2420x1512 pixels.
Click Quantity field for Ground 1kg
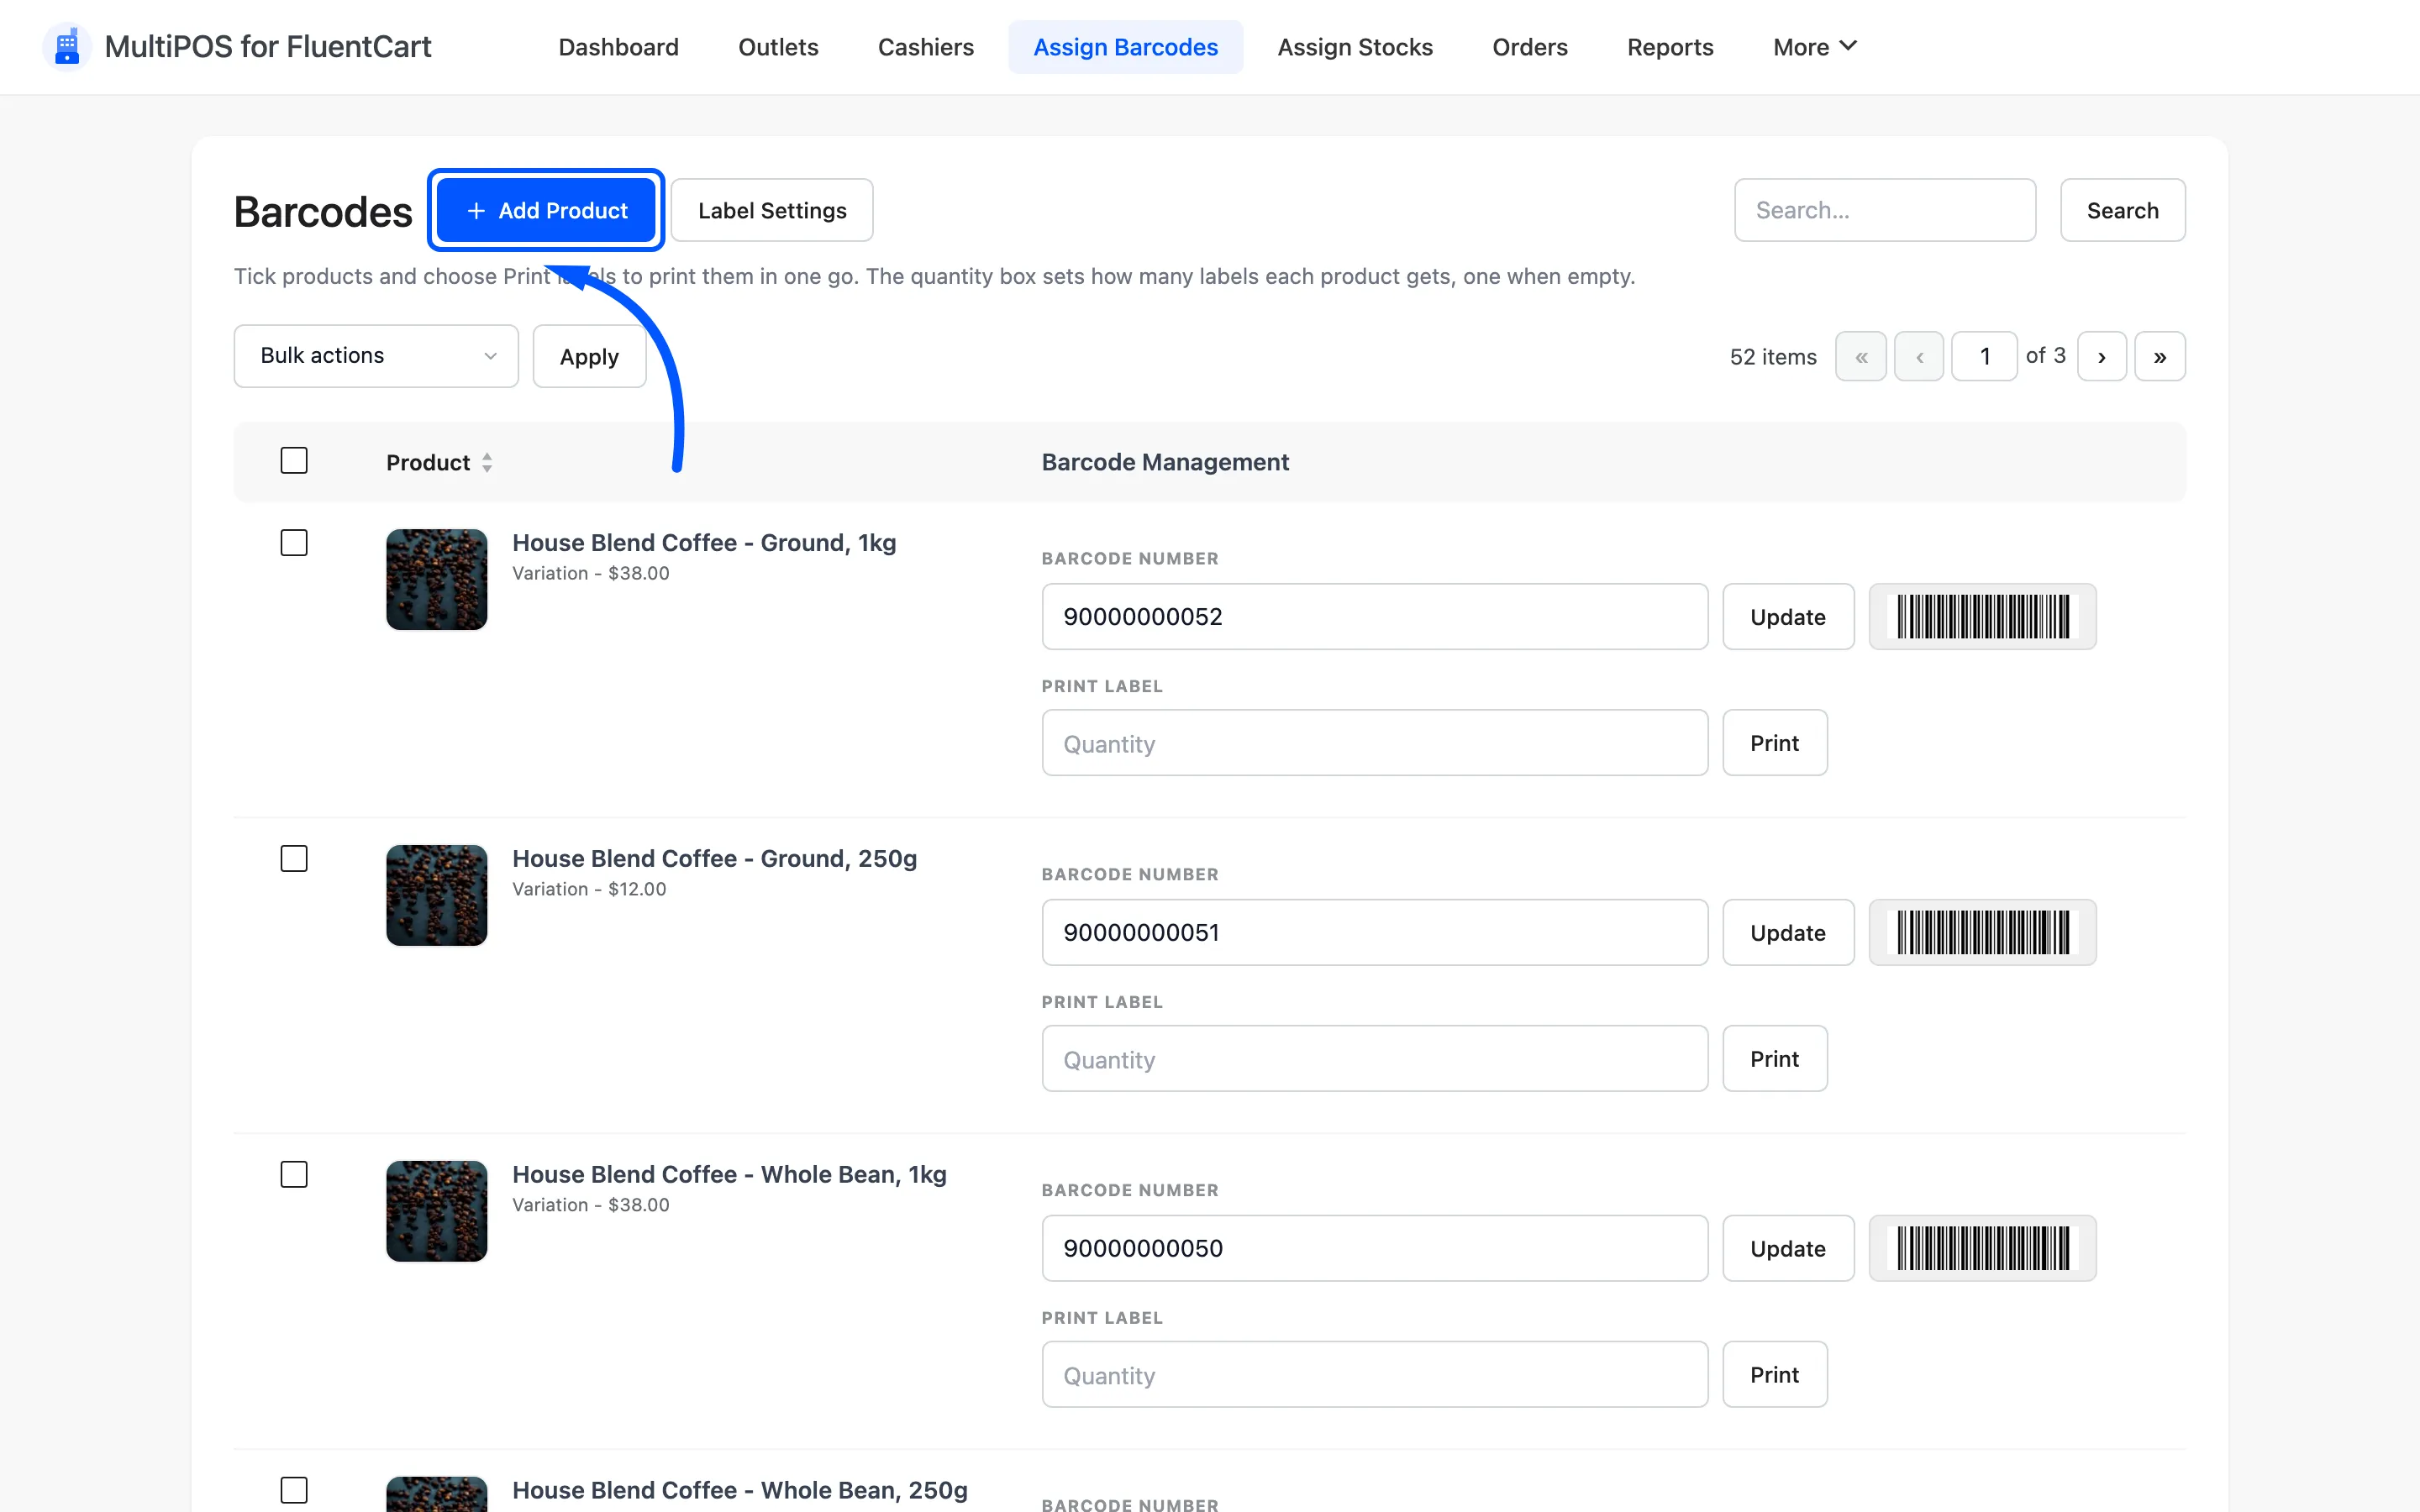1375,743
